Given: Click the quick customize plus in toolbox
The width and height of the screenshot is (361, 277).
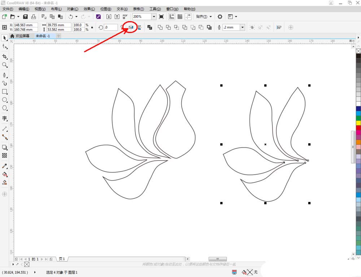Looking at the screenshot, I should [x=5, y=194].
